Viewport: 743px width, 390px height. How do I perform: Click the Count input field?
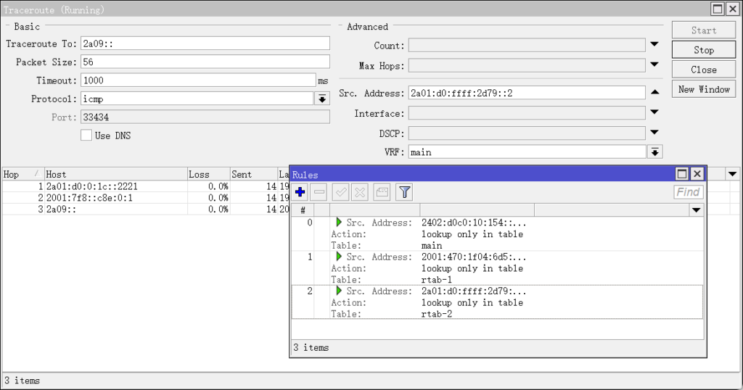[x=527, y=46]
